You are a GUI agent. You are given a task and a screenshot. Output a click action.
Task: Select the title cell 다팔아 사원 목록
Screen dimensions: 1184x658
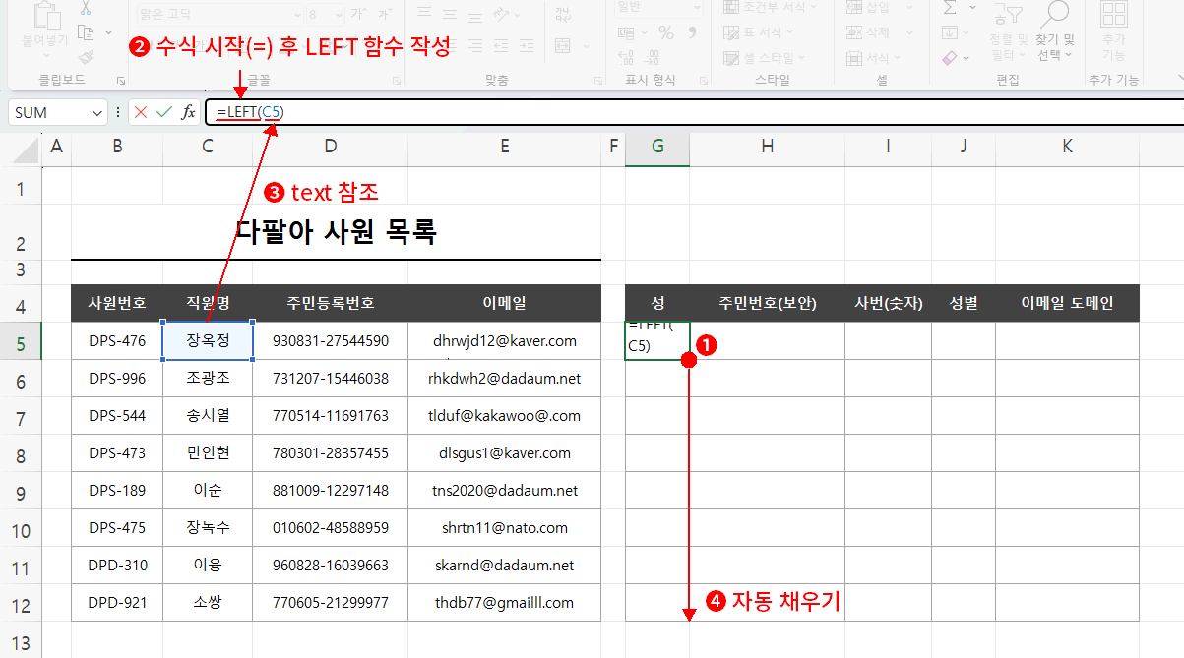click(336, 232)
